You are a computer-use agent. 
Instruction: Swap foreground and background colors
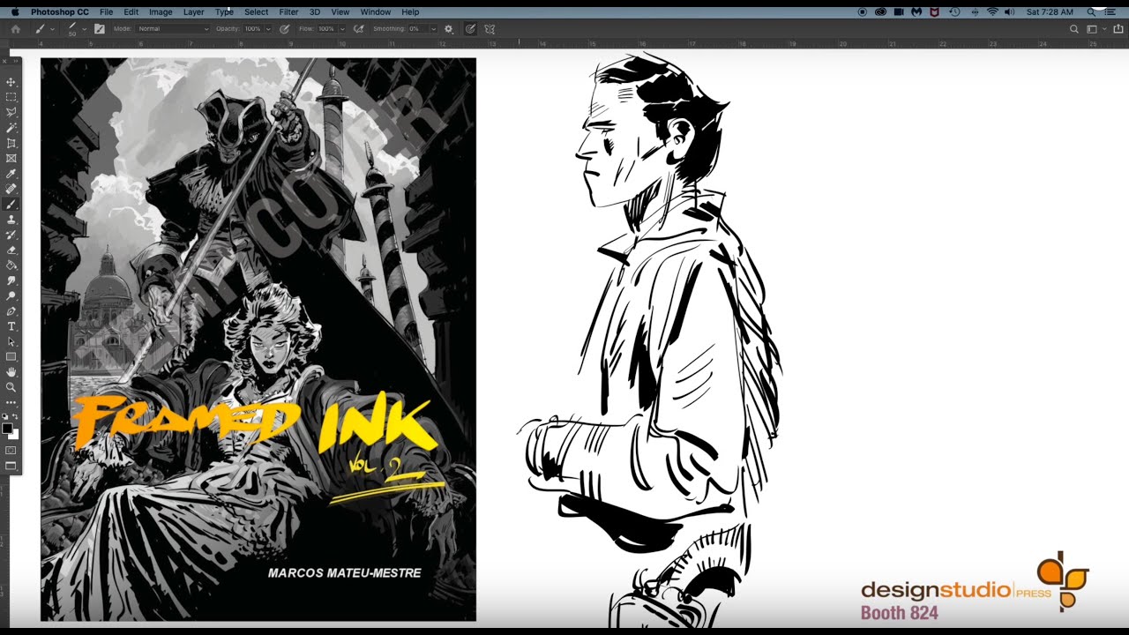(16, 416)
